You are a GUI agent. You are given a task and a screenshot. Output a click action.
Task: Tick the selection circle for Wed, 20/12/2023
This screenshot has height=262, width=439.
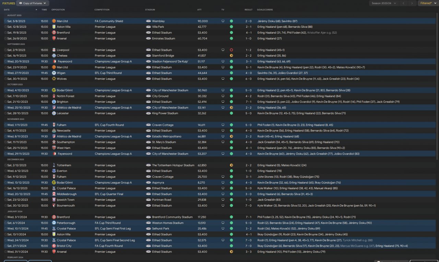coord(5,194)
